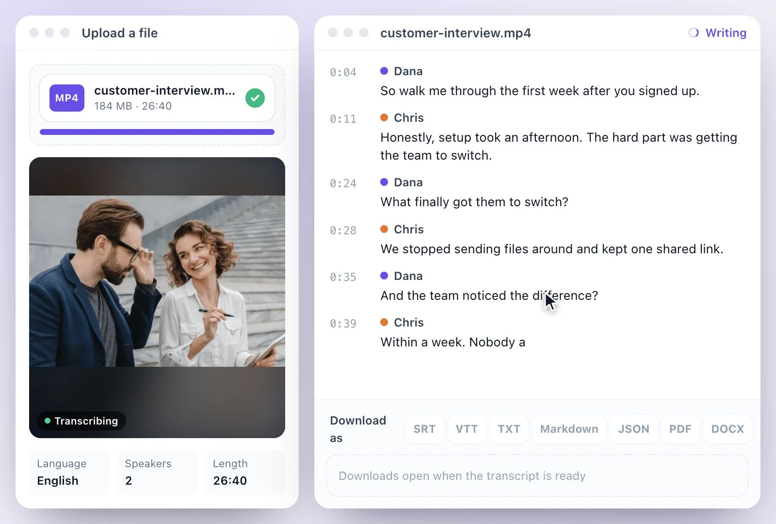
Task: Click the Writing status label
Action: (726, 33)
